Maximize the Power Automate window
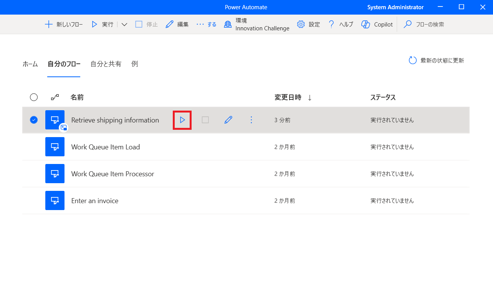This screenshot has height=298, width=493. (462, 7)
